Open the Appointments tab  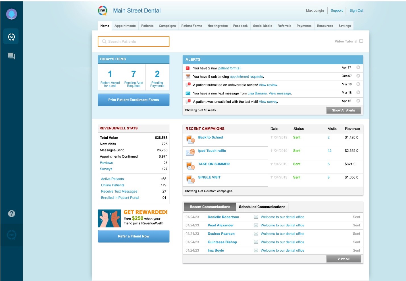point(125,26)
